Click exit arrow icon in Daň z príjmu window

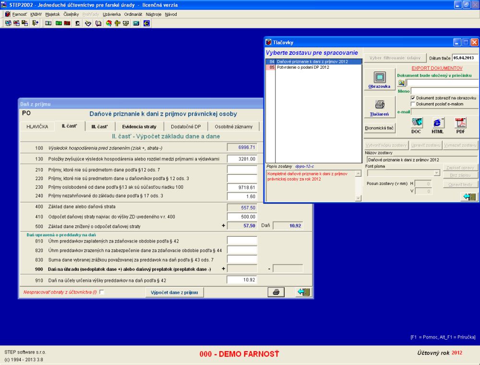tap(304, 292)
